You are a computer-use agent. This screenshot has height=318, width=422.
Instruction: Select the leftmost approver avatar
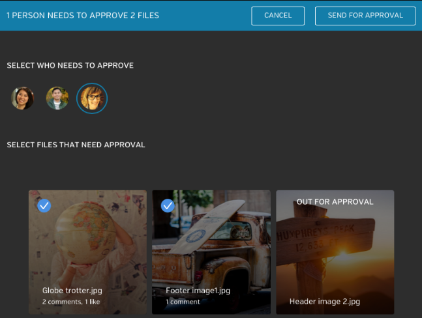click(x=23, y=98)
